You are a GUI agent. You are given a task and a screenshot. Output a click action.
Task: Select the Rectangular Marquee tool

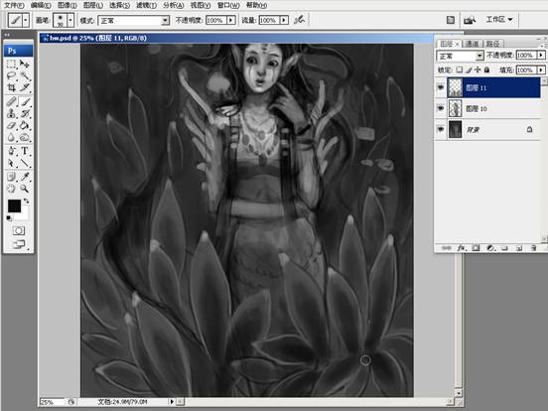11,64
